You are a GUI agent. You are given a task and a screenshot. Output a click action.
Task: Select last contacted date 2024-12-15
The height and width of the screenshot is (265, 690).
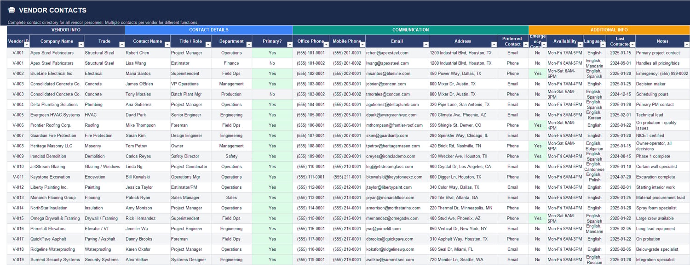pyautogui.click(x=621, y=94)
